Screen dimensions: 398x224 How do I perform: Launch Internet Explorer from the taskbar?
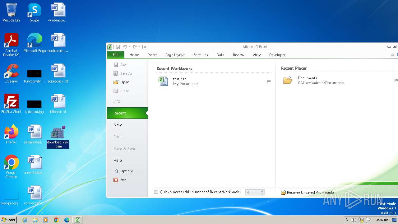[x=25, y=220]
